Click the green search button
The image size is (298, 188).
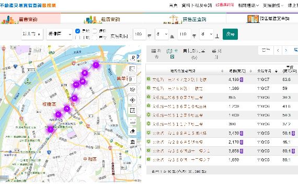coord(230,34)
